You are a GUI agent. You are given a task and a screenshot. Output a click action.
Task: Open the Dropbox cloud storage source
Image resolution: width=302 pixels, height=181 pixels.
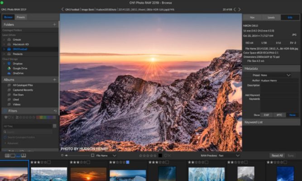click(17, 63)
